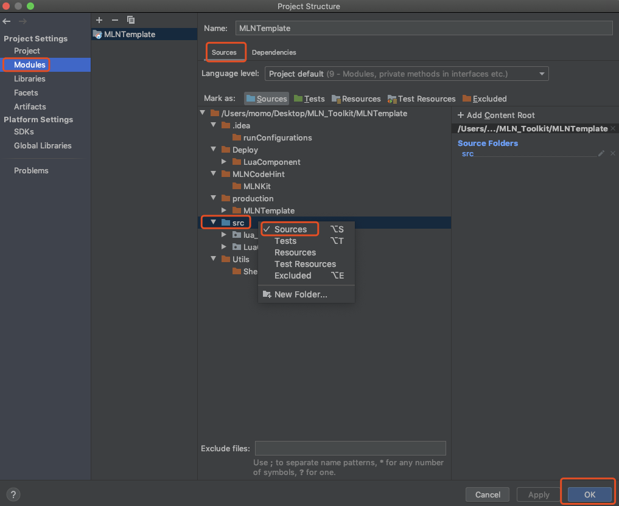The height and width of the screenshot is (506, 619).
Task: Mark as Test Resources in toolbar
Action: click(x=421, y=99)
